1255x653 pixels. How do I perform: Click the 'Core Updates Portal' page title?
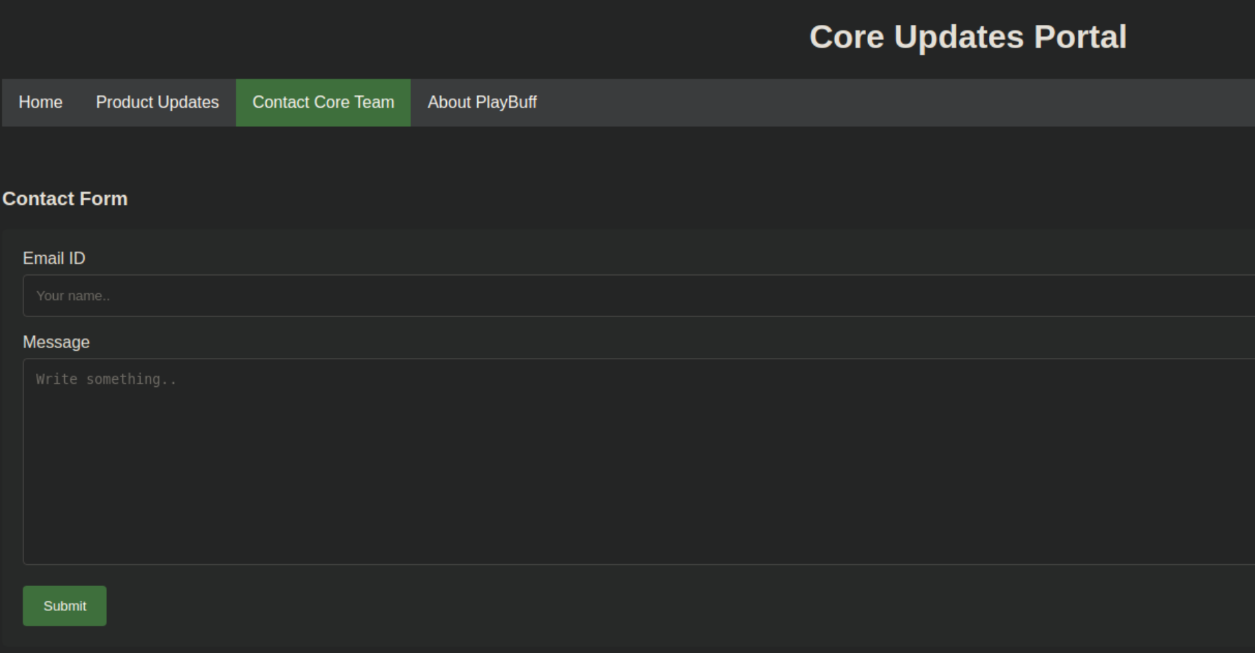967,37
